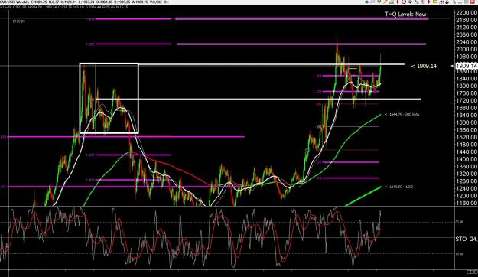Click the 2200.00 price axis label

click(x=467, y=13)
